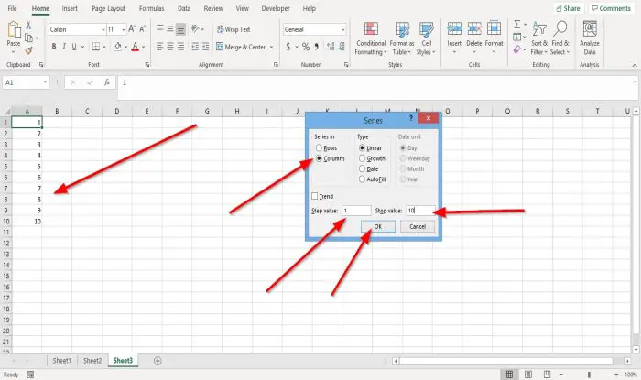Click the Format cells icon
This screenshot has width=641, height=380.
coord(494,29)
